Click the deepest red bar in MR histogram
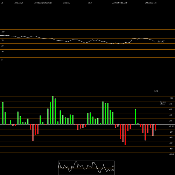The height and width of the screenshot is (175, 175). click(125, 135)
